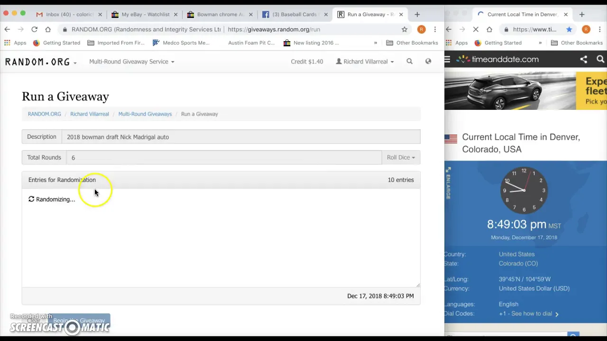
Task: Open the Roll Dice dropdown
Action: click(401, 158)
